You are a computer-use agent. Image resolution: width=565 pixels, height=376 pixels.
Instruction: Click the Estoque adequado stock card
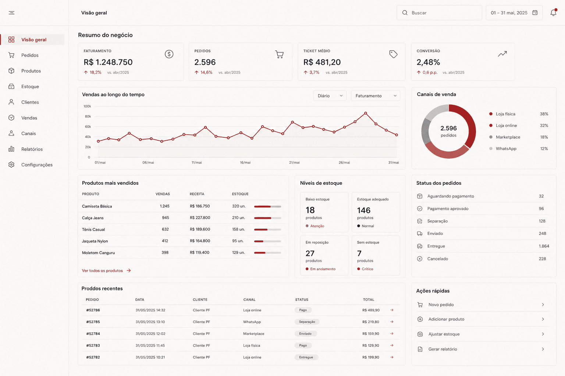(x=376, y=212)
